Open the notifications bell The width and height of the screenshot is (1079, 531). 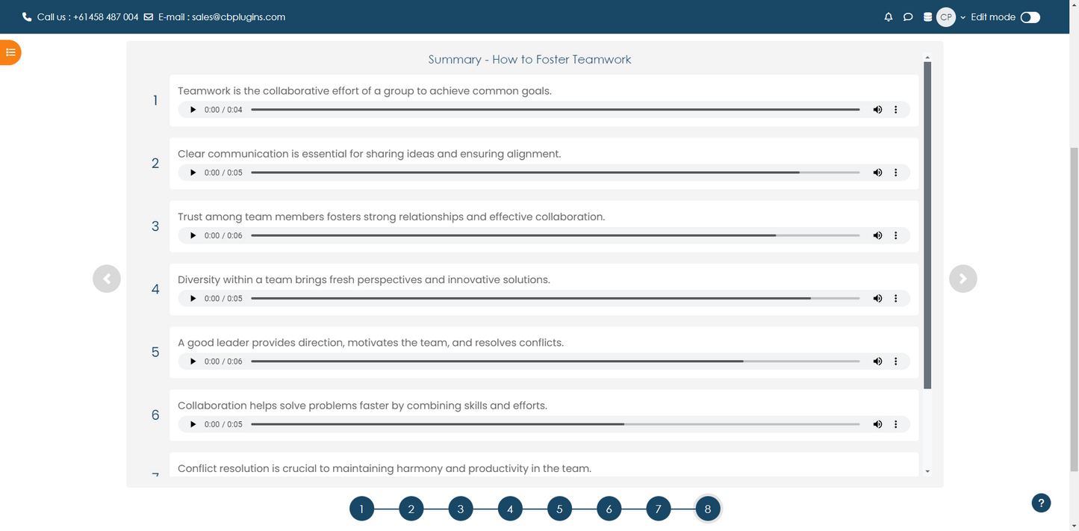coord(888,17)
